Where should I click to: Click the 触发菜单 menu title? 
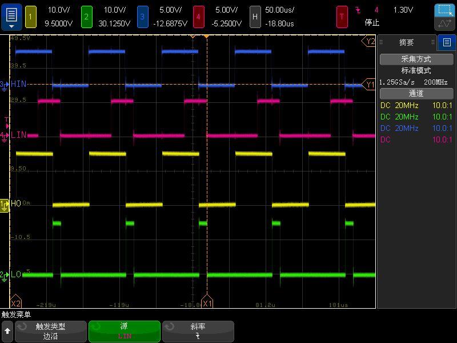coord(17,314)
